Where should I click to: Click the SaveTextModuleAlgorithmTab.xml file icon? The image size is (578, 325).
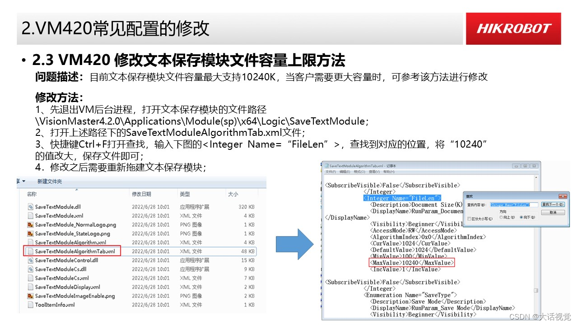[30, 251]
